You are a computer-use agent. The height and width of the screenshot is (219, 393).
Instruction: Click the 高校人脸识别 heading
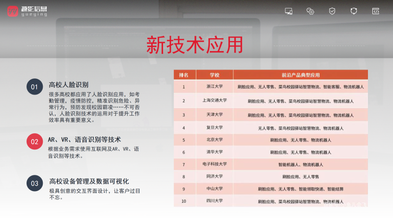[x=69, y=85]
